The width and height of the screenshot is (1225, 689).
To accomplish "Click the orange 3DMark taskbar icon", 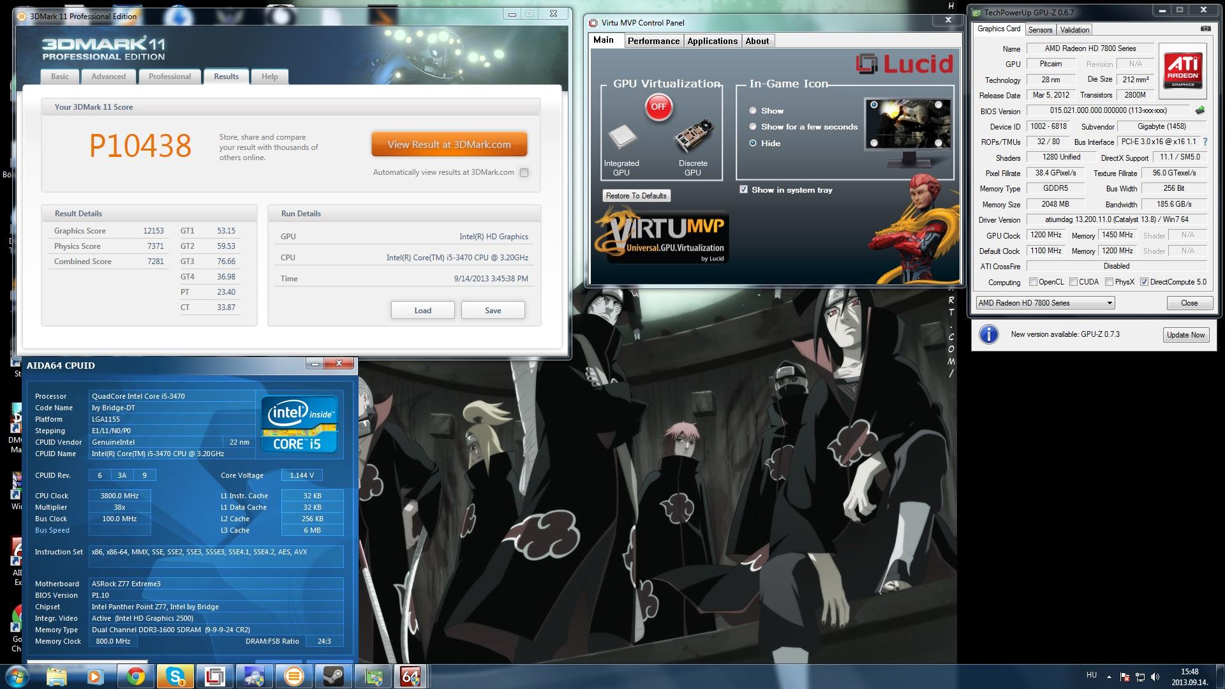I will [x=294, y=676].
